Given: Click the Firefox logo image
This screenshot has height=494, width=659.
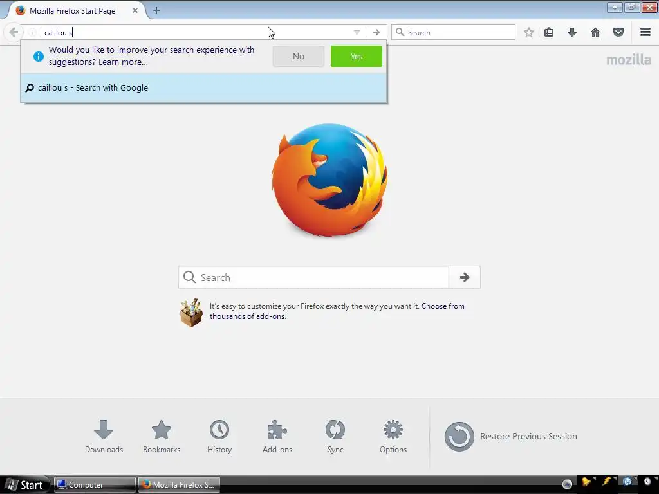Looking at the screenshot, I should click(329, 180).
